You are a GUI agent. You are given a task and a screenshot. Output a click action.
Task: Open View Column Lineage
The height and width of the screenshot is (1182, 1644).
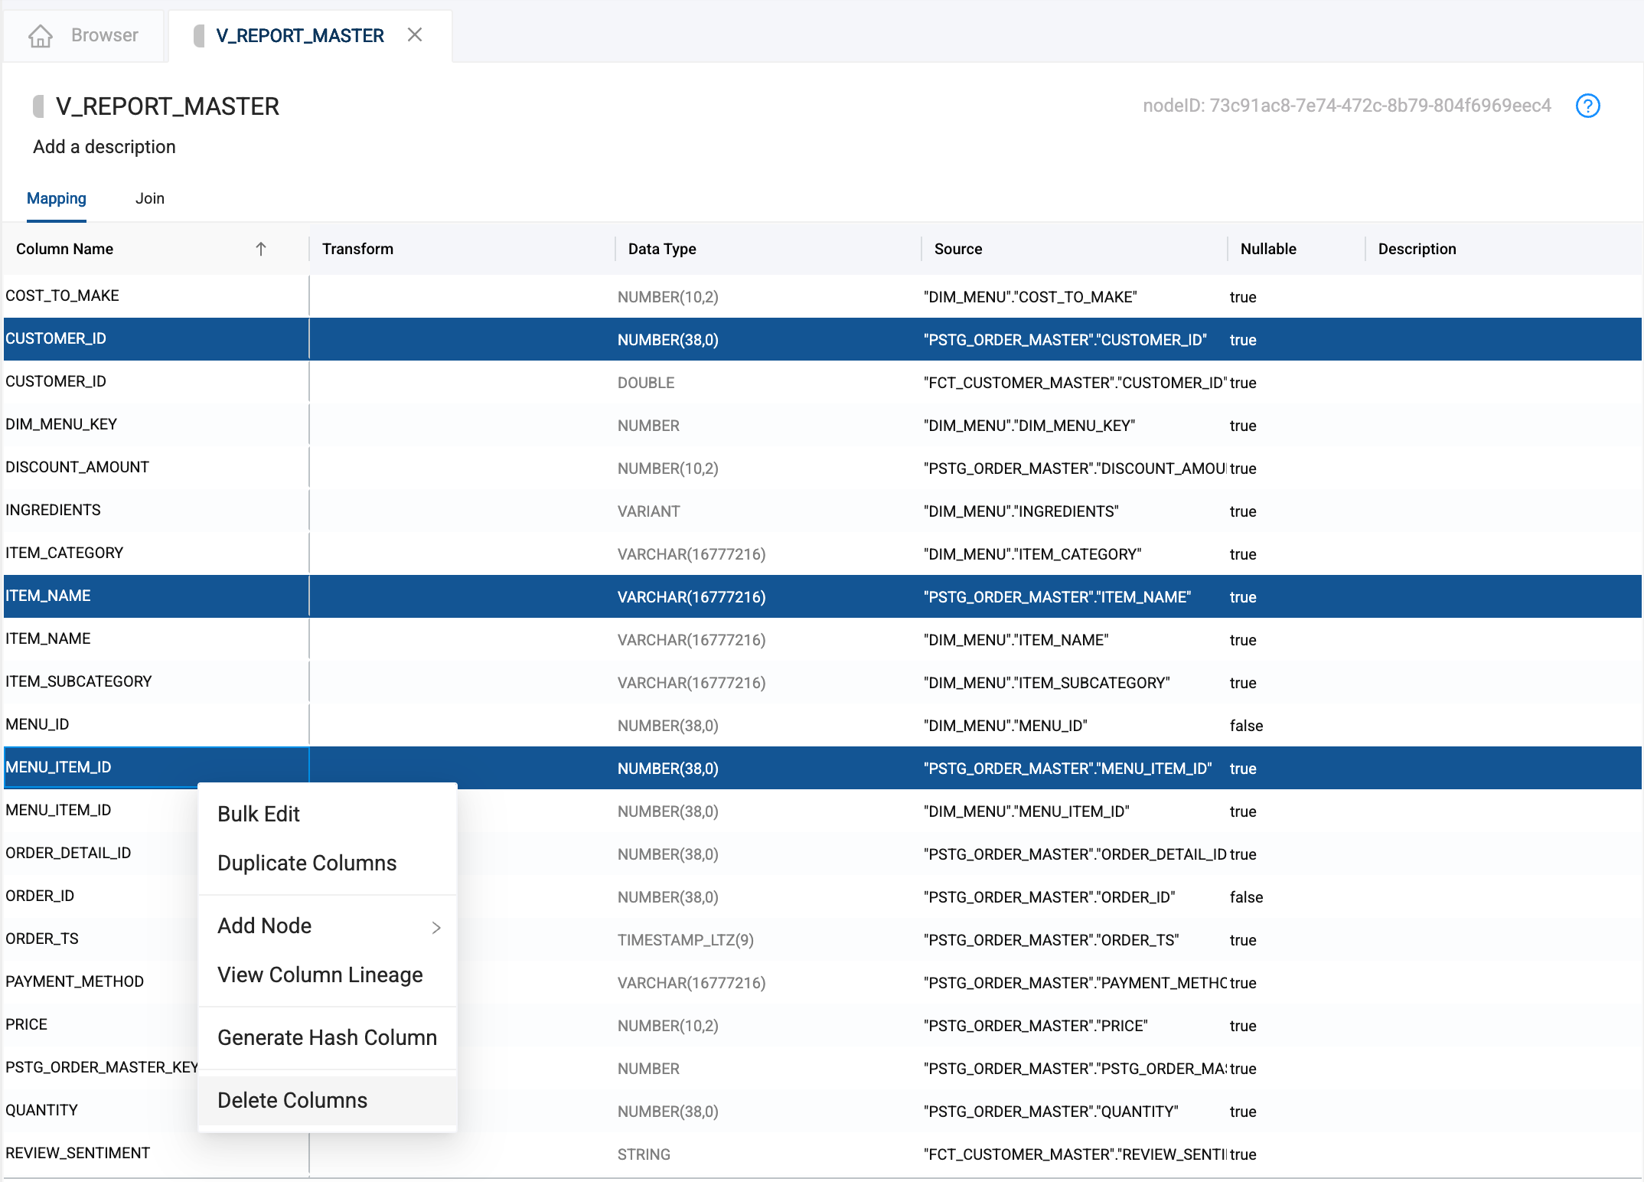coord(320,975)
